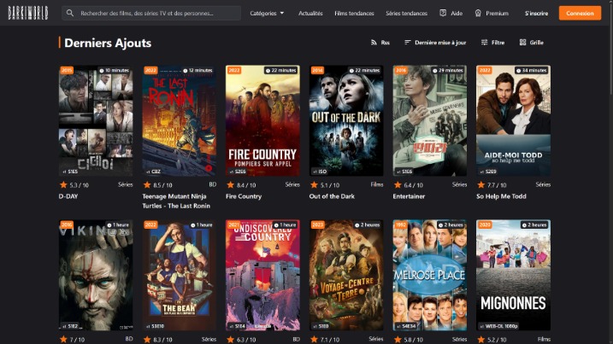
Task: Open The Last Ronin poster
Action: pyautogui.click(x=179, y=120)
